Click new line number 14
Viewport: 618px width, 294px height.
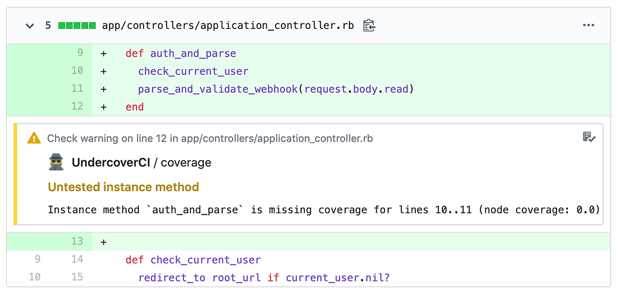tap(77, 260)
